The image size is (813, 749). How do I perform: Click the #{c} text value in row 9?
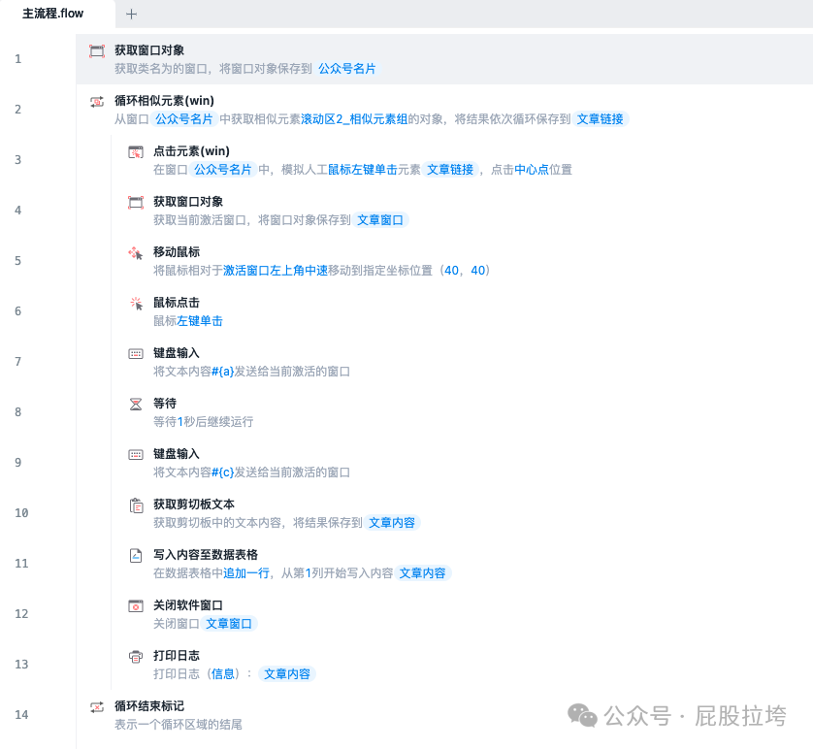coord(223,472)
